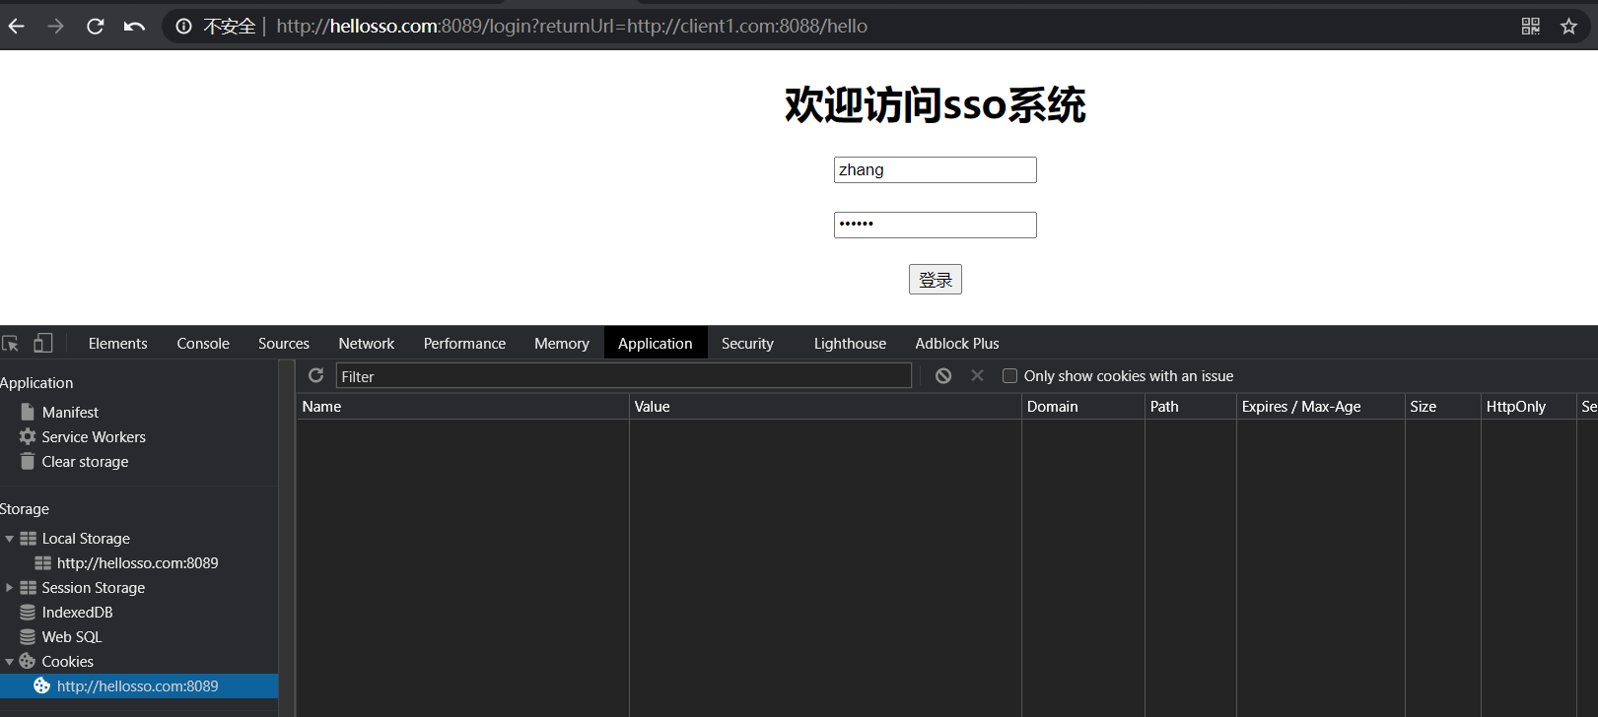1598x717 pixels.
Task: Click the username field containing zhang
Action: (x=935, y=169)
